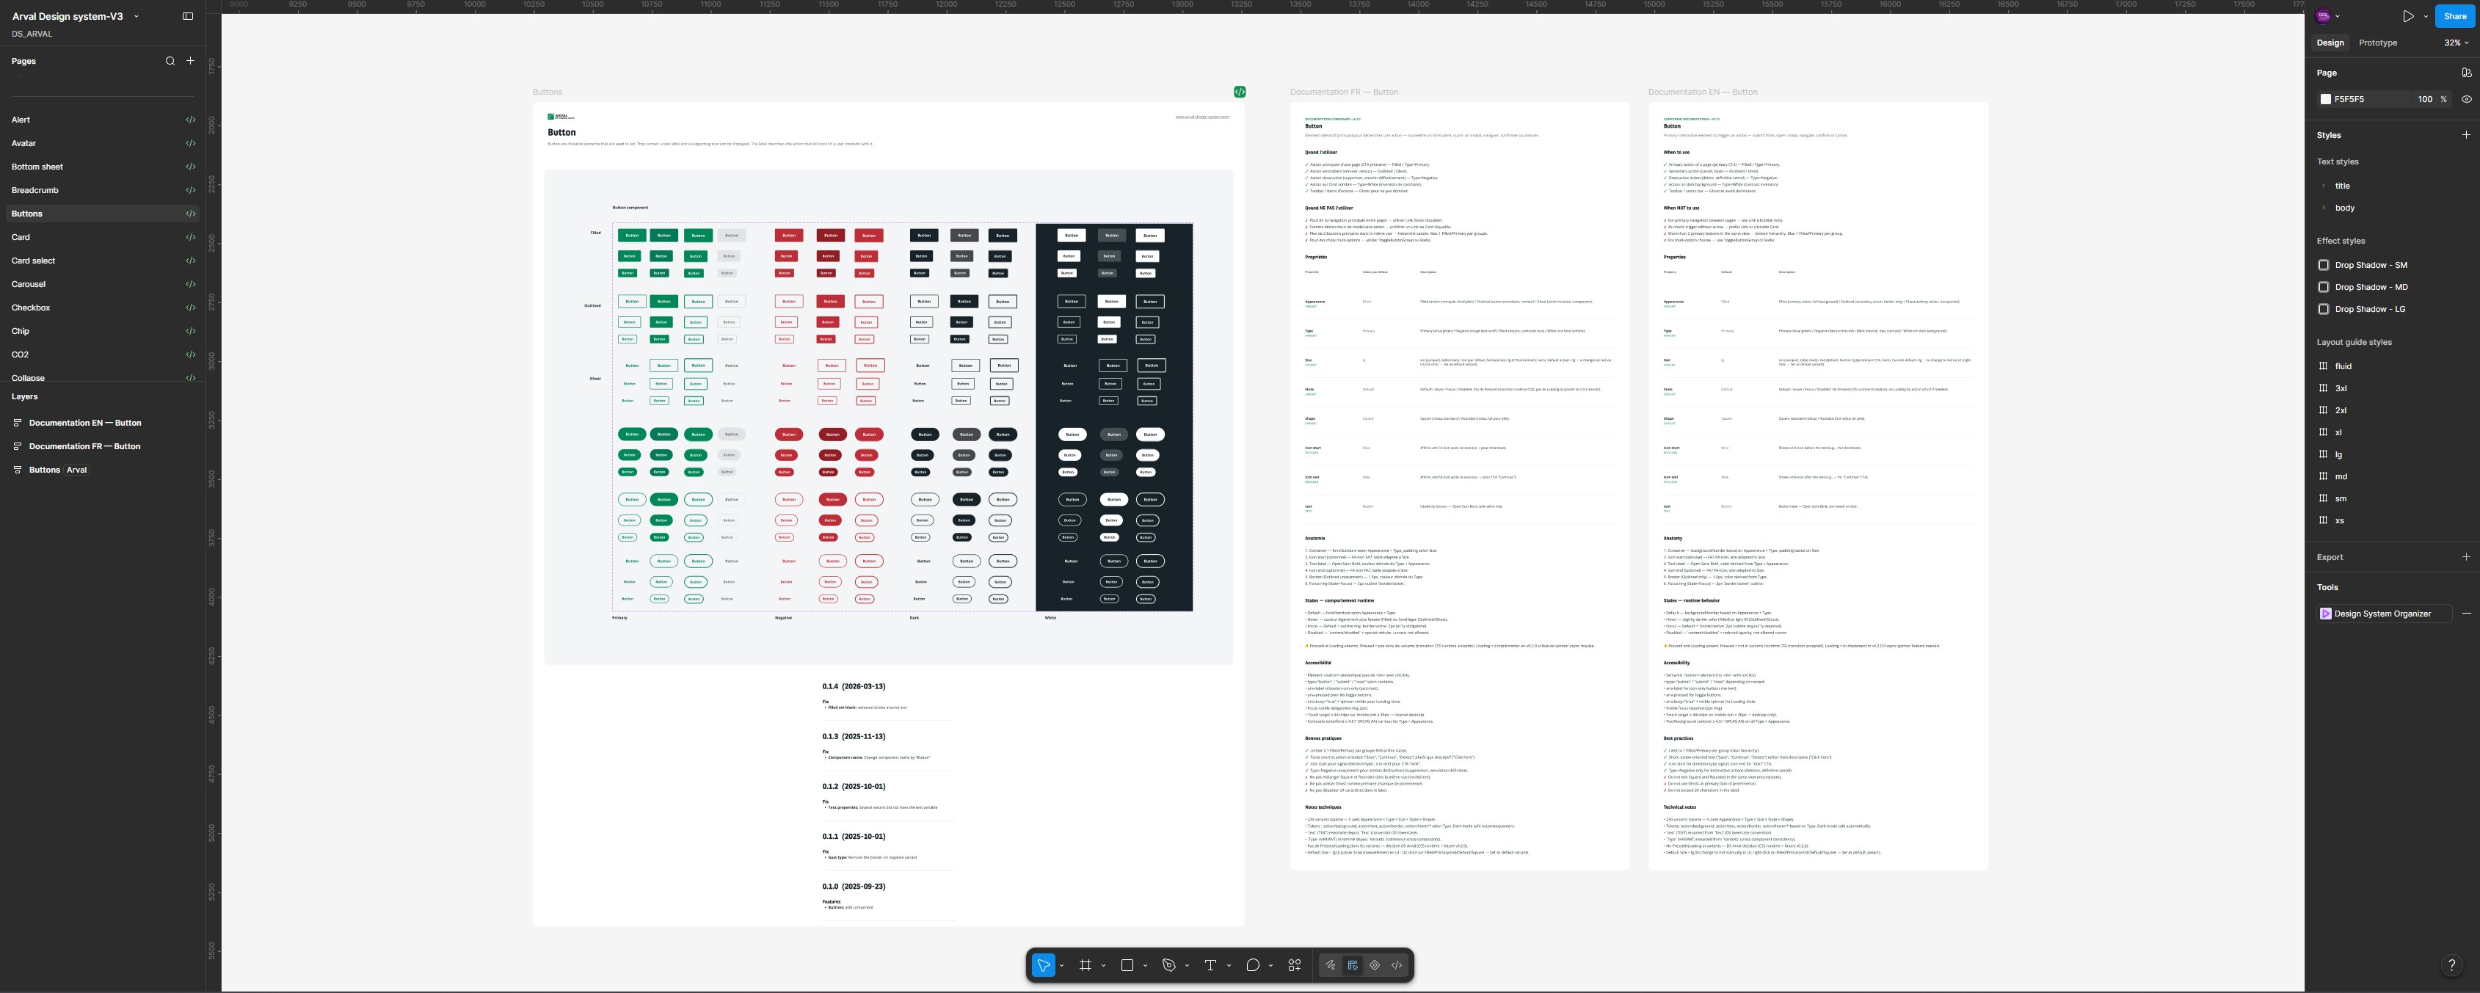Open Comment tool options dropdown arrow
The height and width of the screenshot is (993, 2480).
(1270, 966)
